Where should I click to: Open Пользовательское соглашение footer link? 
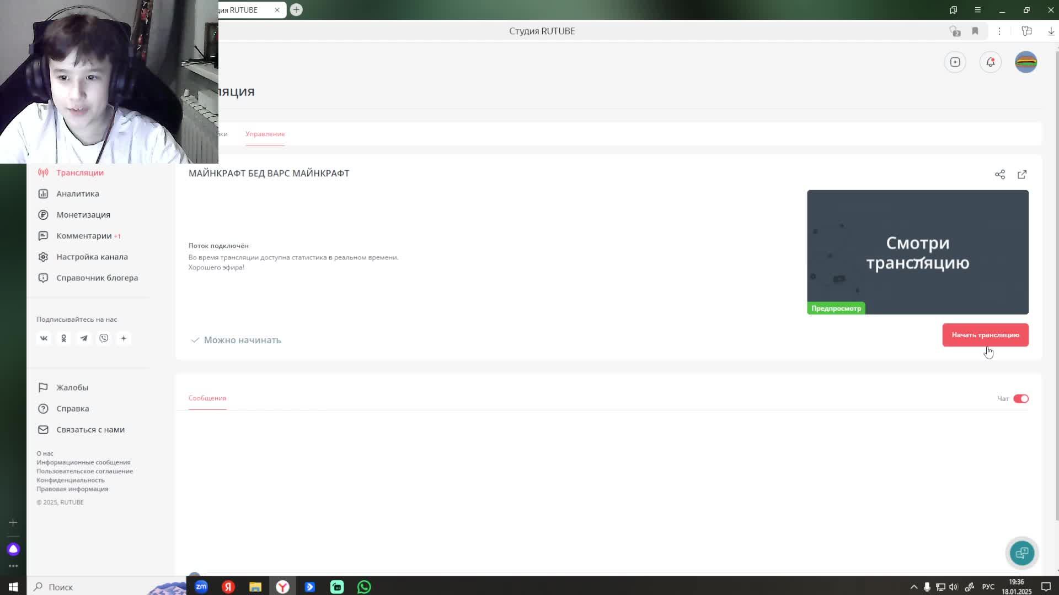click(84, 471)
